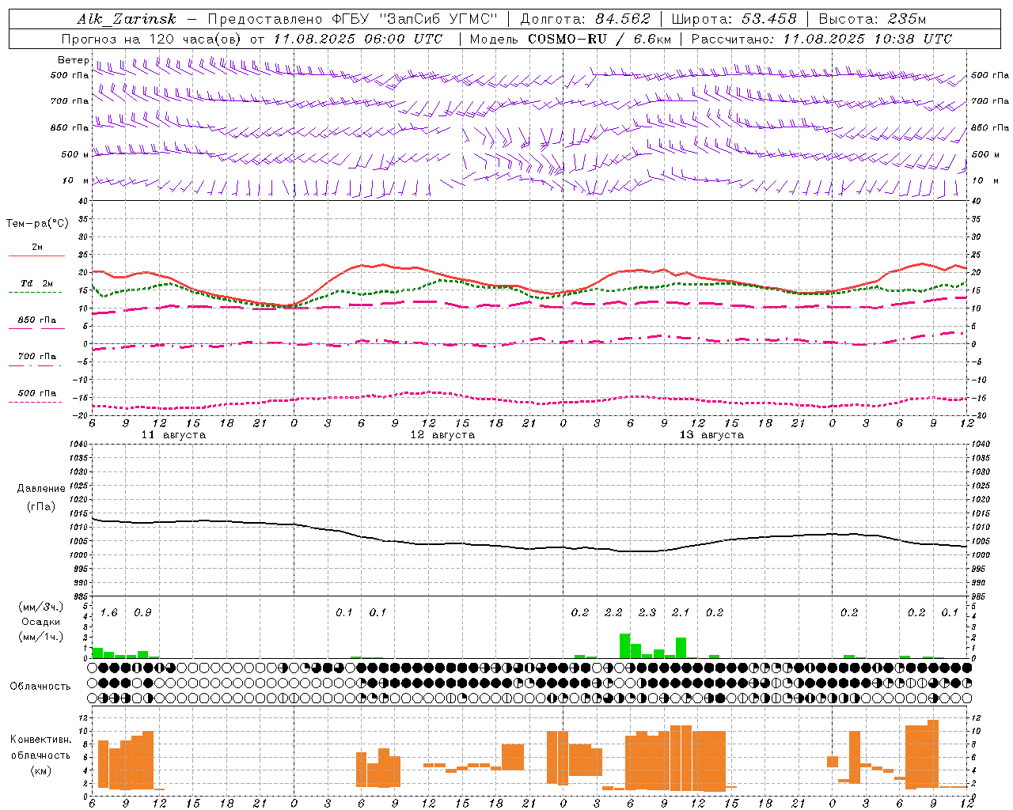Viewport: 1013px width, 810px height.
Task: Click the Конвективн. облачность label
Action: coord(40,747)
